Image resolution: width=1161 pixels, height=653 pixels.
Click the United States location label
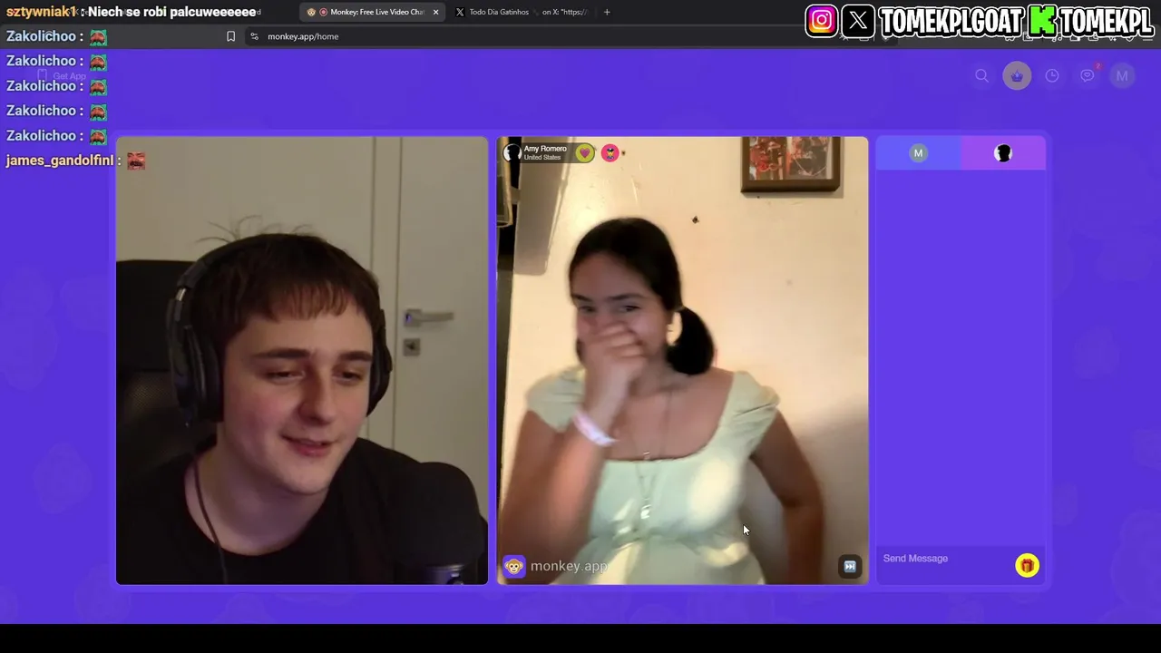542,158
